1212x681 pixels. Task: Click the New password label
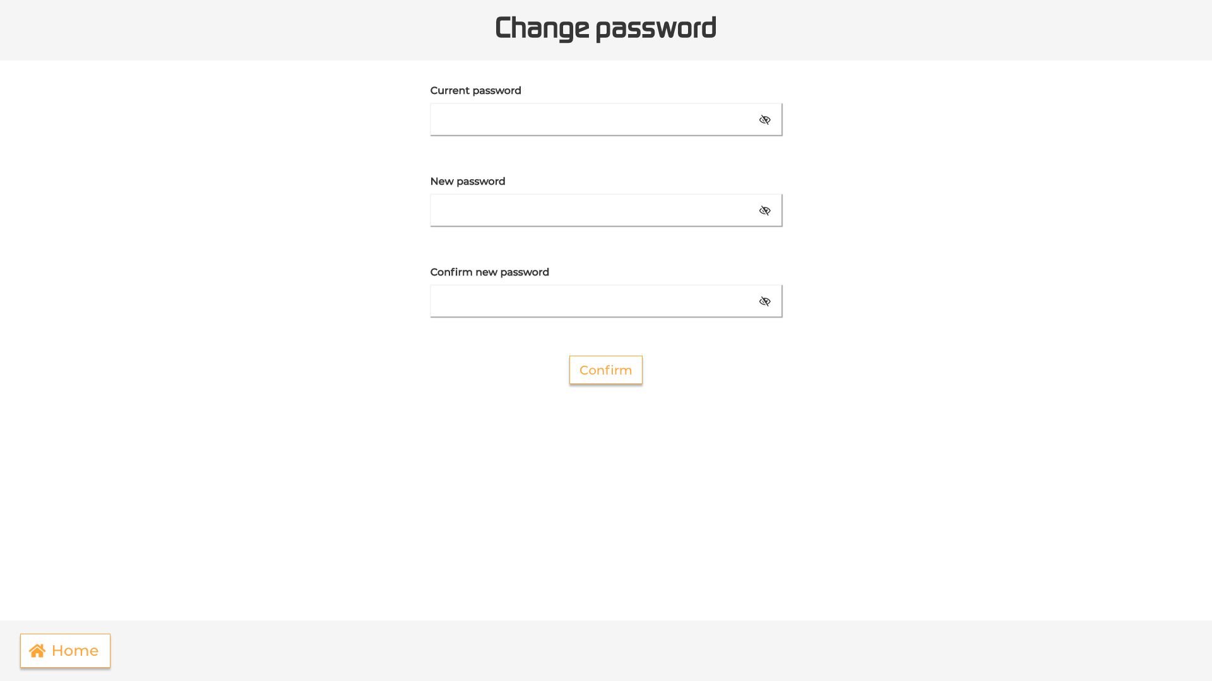coord(467,181)
